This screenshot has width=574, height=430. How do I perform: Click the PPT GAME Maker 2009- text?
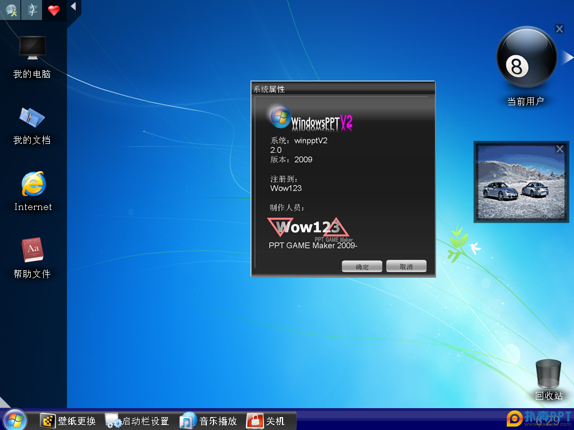click(x=313, y=245)
